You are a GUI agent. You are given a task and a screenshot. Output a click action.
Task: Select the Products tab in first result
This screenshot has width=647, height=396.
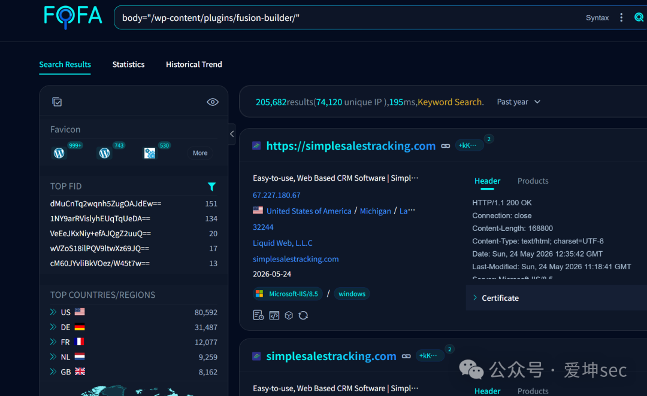[x=533, y=181]
